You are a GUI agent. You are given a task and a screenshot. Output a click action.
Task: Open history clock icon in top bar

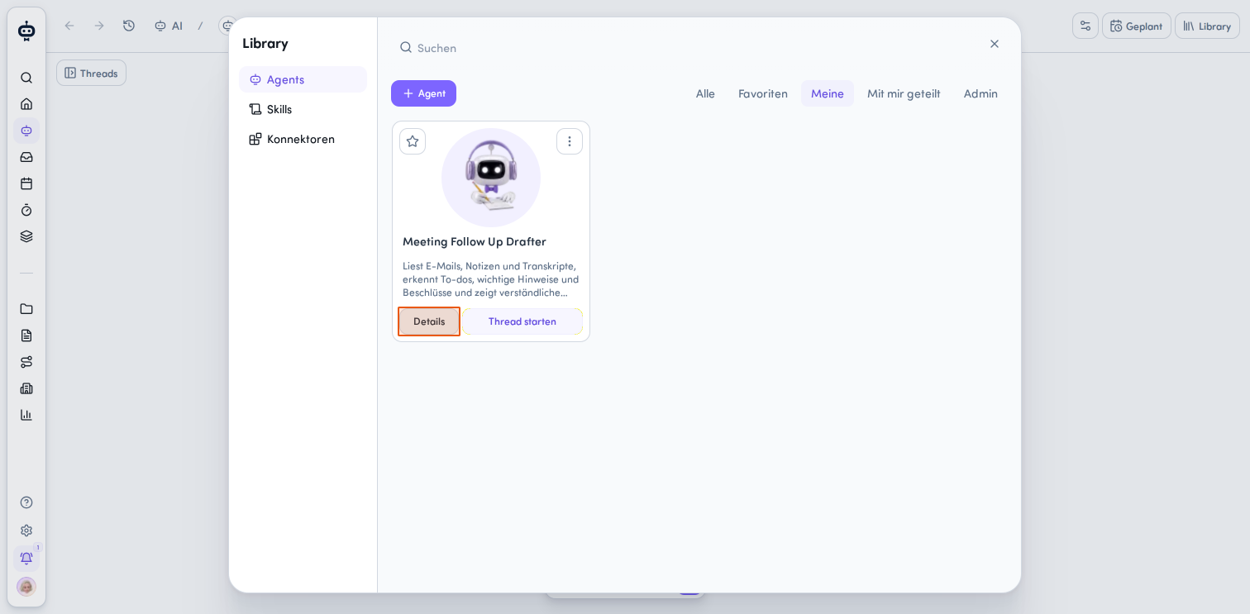(129, 26)
